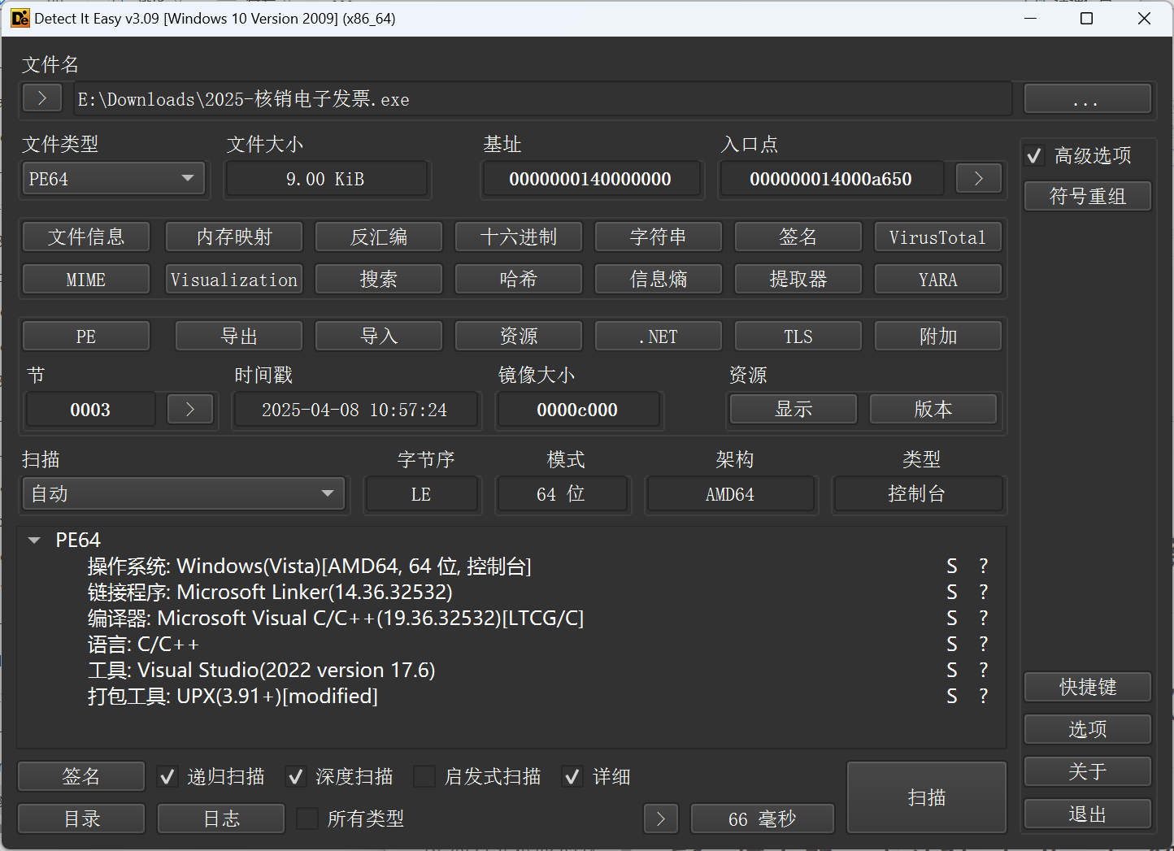Viewport: 1174px width, 851px height.
Task: Open 目录 directory button
Action: [81, 818]
